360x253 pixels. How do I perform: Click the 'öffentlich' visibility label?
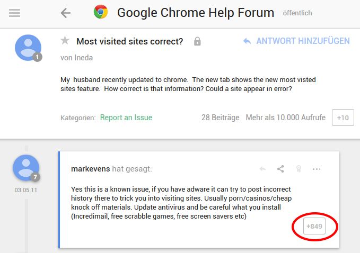pyautogui.click(x=297, y=13)
